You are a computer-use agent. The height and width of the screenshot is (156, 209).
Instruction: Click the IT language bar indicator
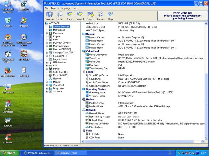click(x=170, y=153)
